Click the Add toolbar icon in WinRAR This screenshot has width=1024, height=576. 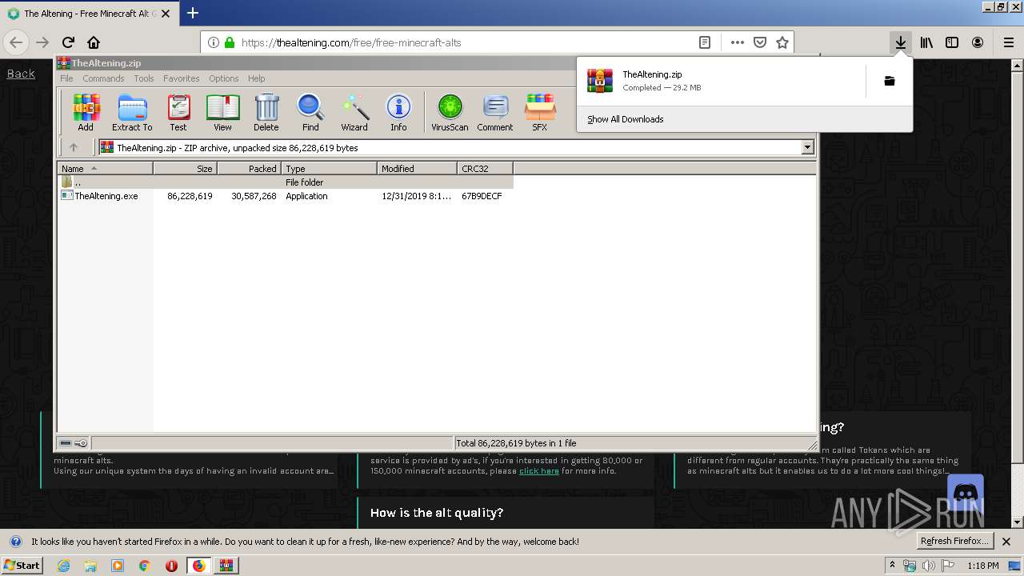(86, 112)
